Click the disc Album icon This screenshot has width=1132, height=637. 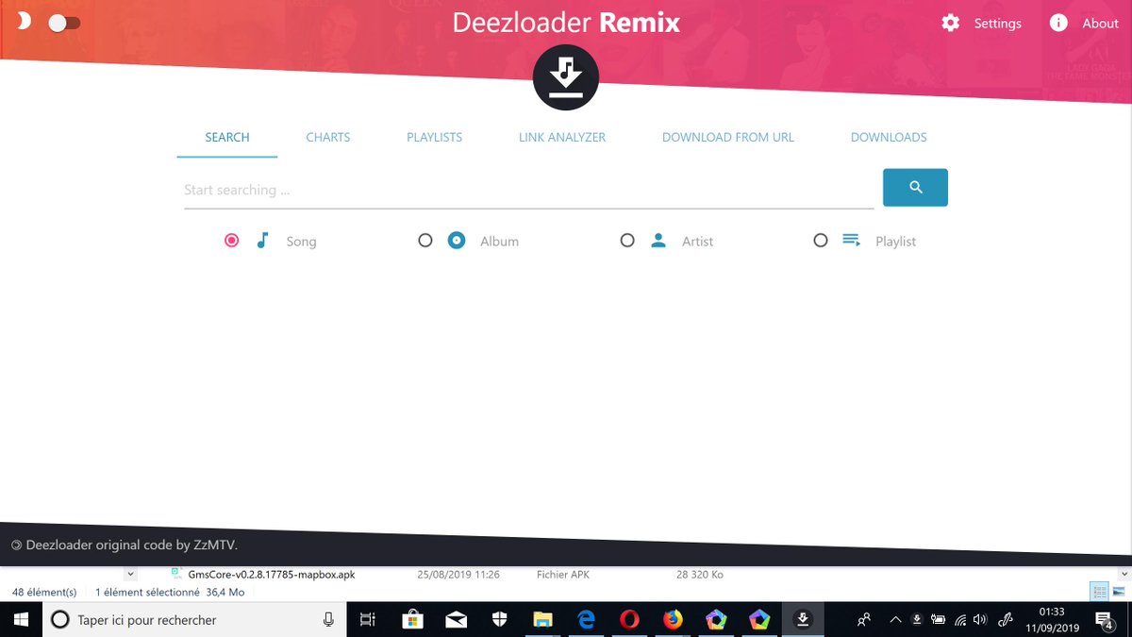(x=457, y=241)
